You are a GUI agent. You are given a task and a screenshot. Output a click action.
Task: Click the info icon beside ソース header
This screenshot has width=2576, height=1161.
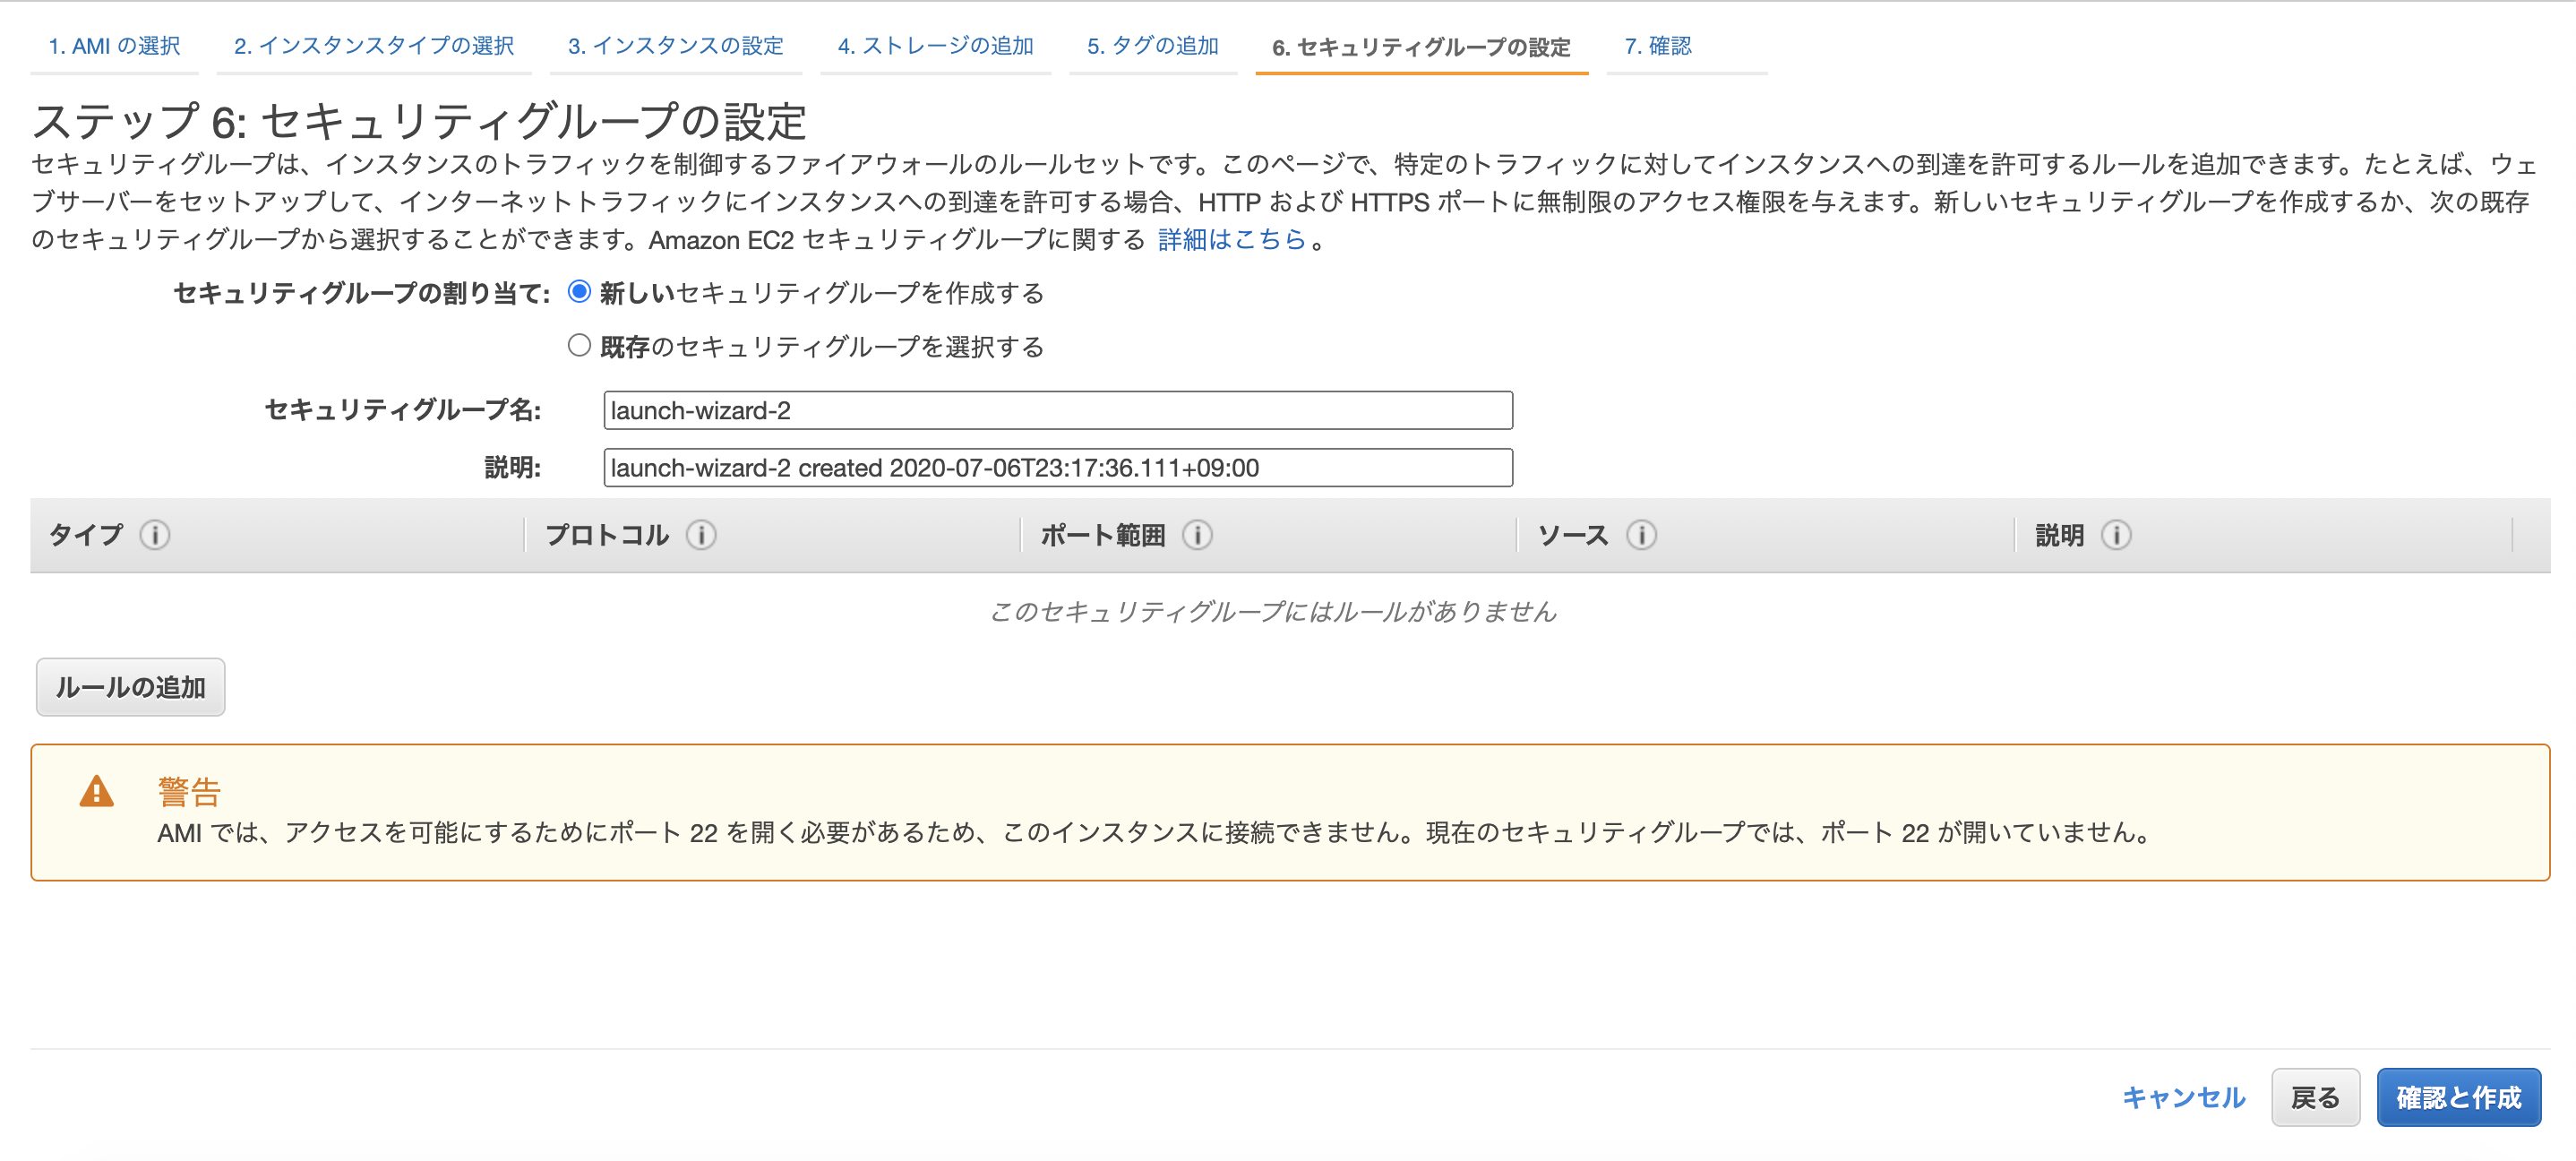[1641, 535]
